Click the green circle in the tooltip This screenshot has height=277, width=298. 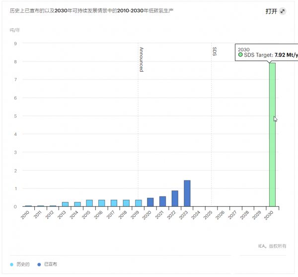pyautogui.click(x=240, y=55)
